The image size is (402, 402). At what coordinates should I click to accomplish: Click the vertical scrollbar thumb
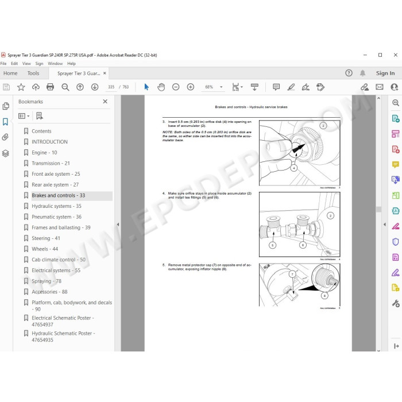click(x=378, y=209)
